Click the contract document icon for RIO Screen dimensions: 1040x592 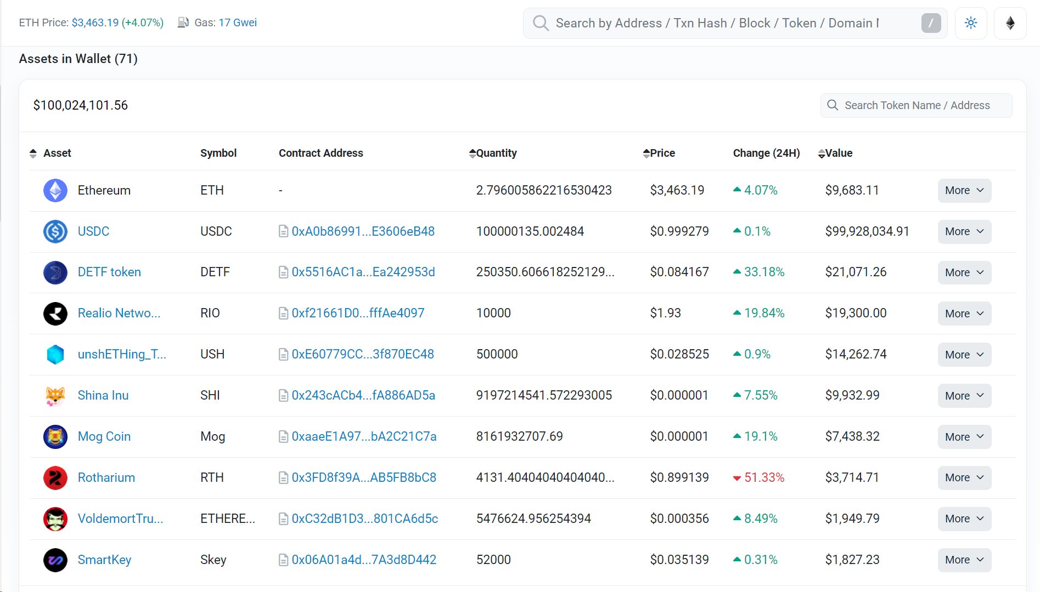[283, 314]
